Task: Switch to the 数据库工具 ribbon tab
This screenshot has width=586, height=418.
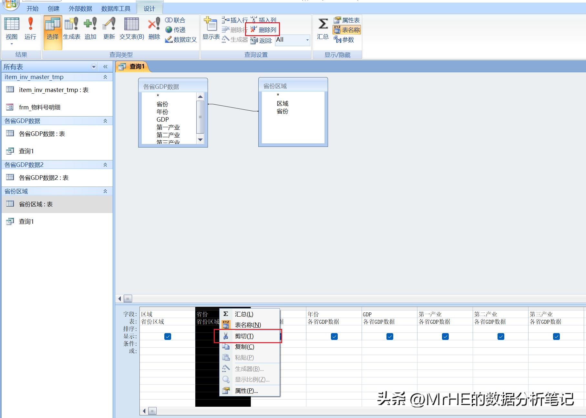Action: coord(116,8)
